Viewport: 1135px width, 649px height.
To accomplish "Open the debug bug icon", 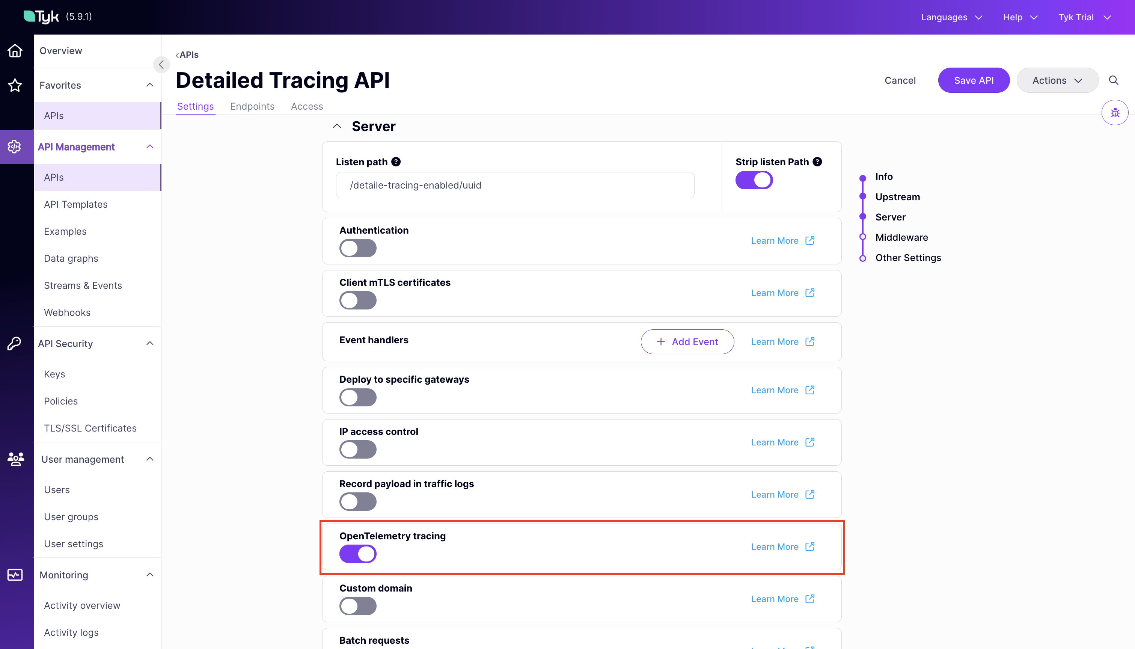I will pos(1115,112).
